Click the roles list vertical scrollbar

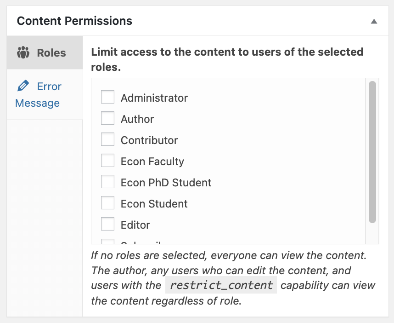[372, 152]
